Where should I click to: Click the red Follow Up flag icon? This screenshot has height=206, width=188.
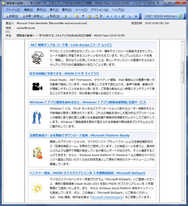tap(83, 16)
